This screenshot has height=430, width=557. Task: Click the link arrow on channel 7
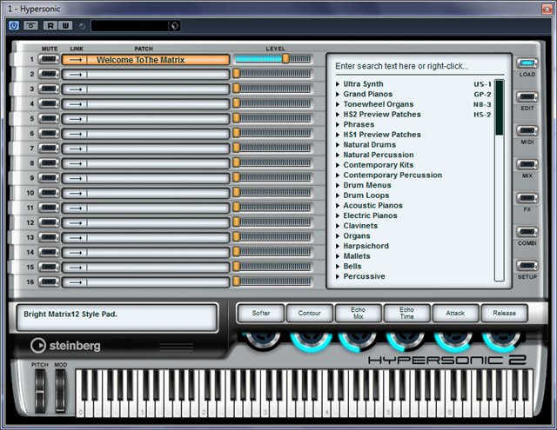coord(76,149)
